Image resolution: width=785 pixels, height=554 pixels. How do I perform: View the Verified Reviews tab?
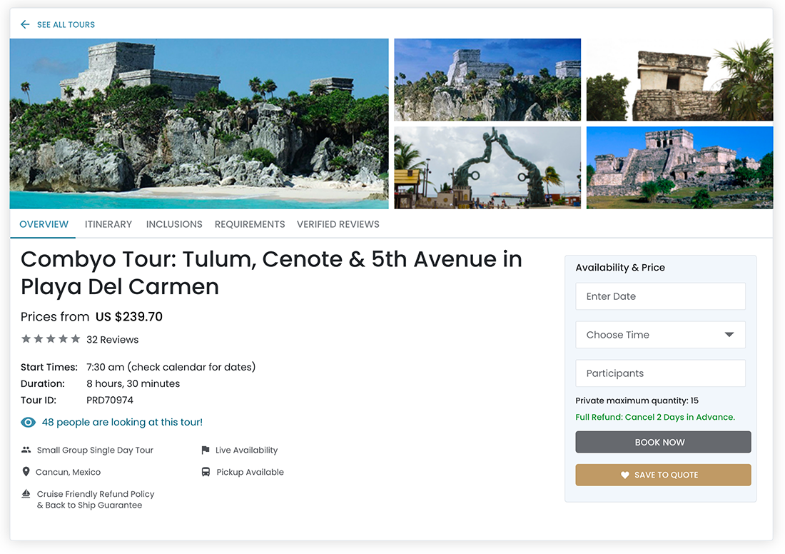point(338,224)
